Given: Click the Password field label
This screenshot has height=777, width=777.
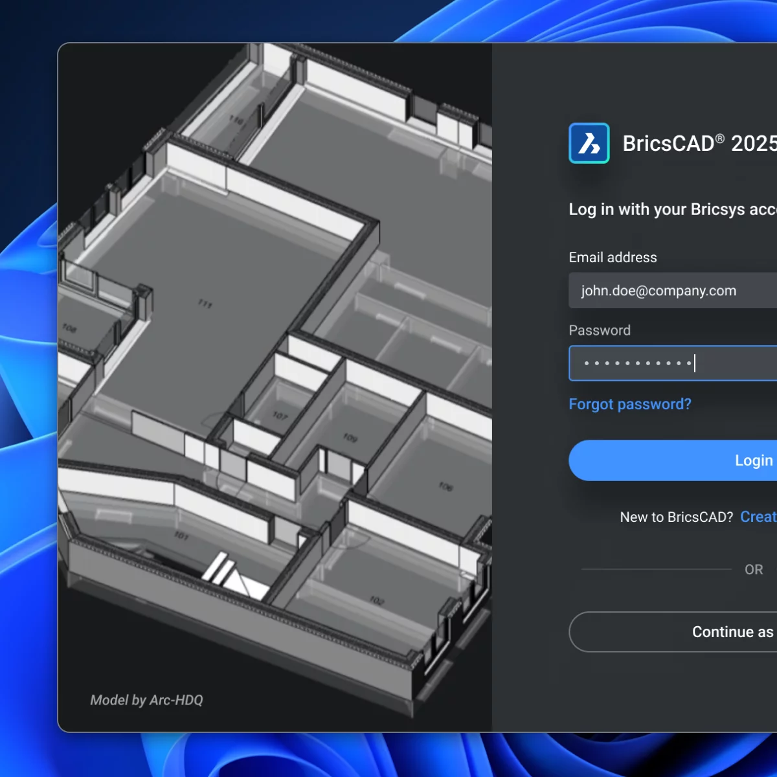Looking at the screenshot, I should coord(600,330).
